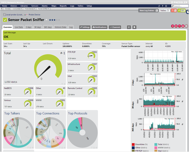Click the document page icon button
Viewport: 189px width, 152px height.
[x=134, y=27]
